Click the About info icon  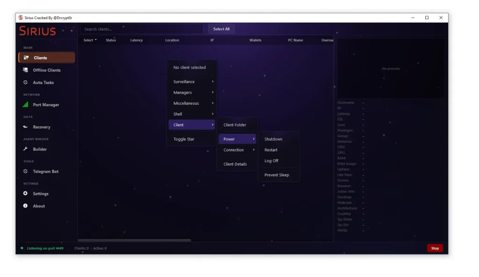pyautogui.click(x=26, y=206)
